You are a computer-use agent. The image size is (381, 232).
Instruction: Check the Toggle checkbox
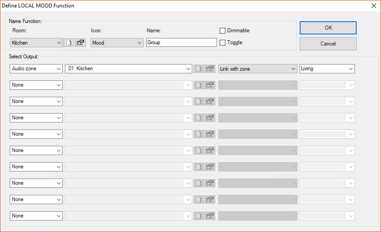[223, 43]
